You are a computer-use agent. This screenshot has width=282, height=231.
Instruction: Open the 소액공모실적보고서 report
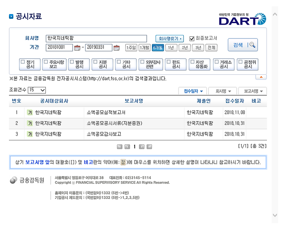click(x=106, y=112)
